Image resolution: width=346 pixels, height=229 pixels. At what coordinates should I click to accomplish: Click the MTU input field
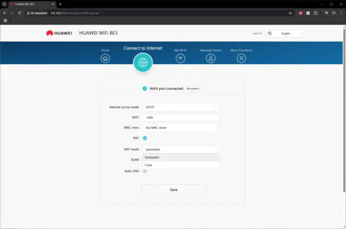click(x=181, y=117)
